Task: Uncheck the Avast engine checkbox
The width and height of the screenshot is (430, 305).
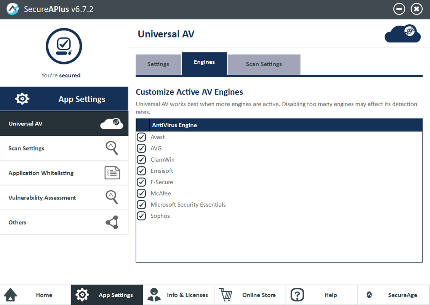Action: pos(141,137)
